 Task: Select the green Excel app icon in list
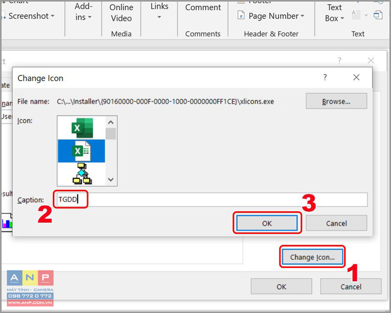82,128
